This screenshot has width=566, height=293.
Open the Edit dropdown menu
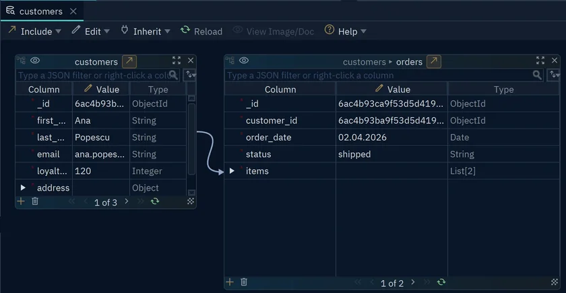90,32
